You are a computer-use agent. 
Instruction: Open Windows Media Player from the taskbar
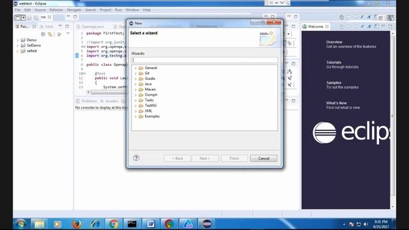[58, 224]
